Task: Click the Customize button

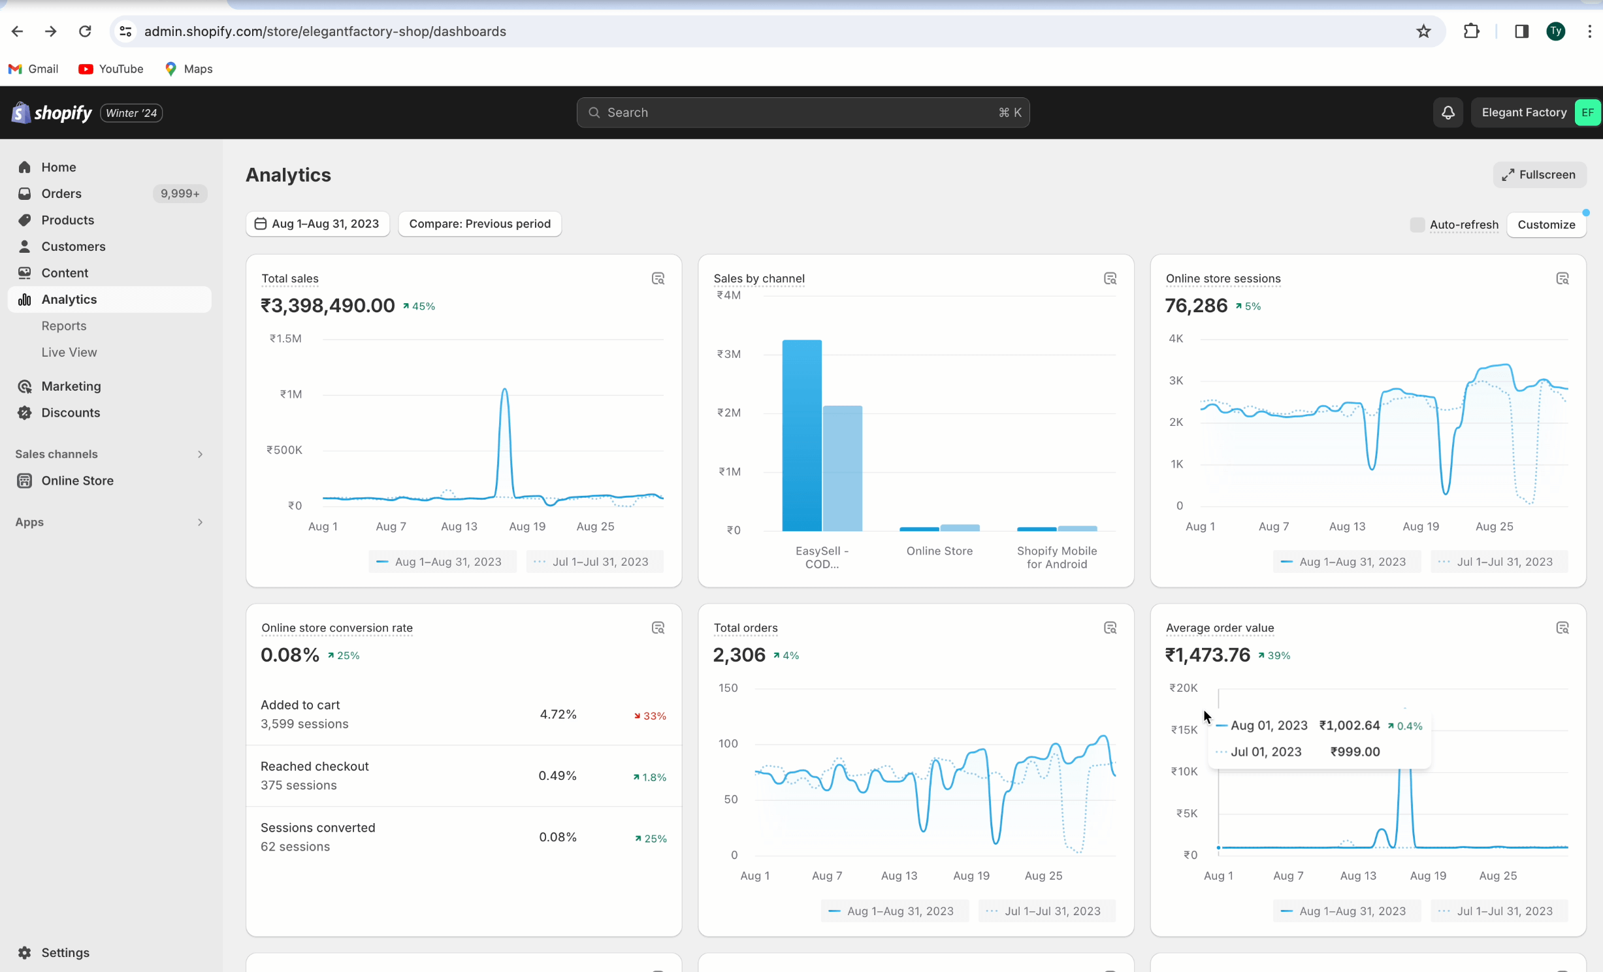Action: click(1546, 225)
